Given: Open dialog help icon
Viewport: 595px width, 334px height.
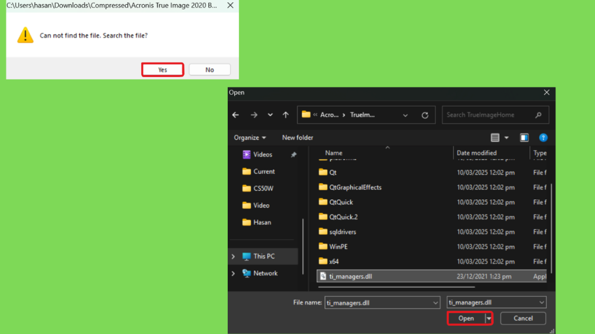Looking at the screenshot, I should 543,137.
